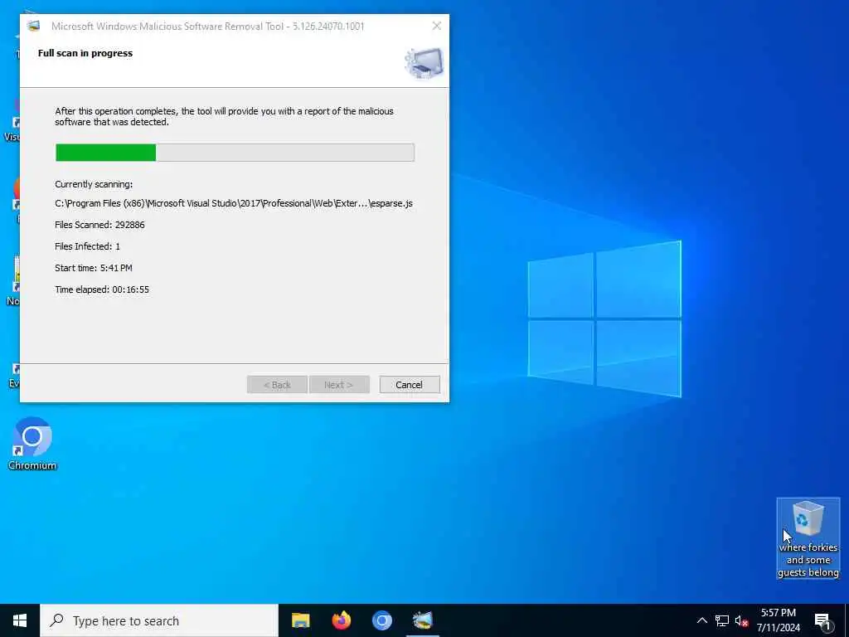
Task: Launch Chromium from the taskbar
Action: coord(381,620)
